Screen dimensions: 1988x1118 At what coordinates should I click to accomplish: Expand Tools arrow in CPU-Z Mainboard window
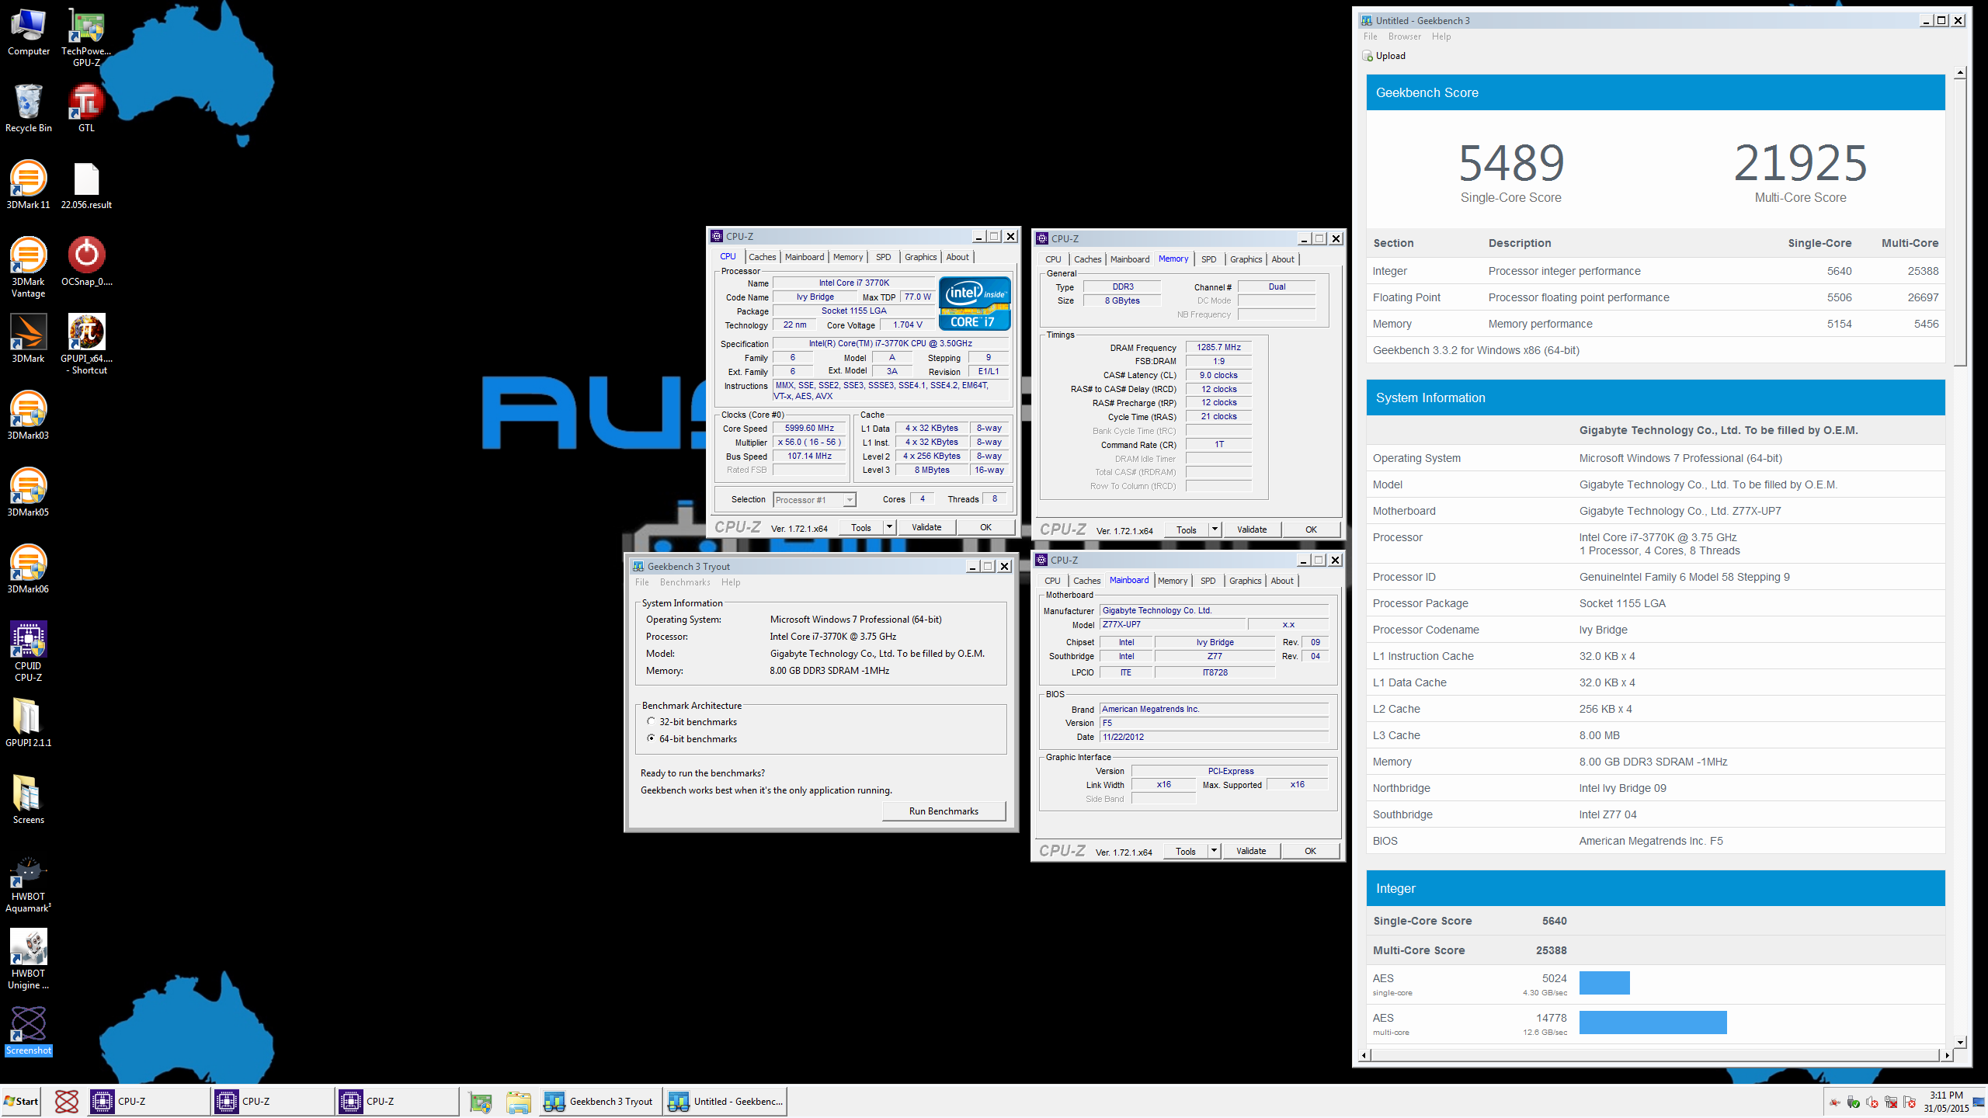(1214, 851)
